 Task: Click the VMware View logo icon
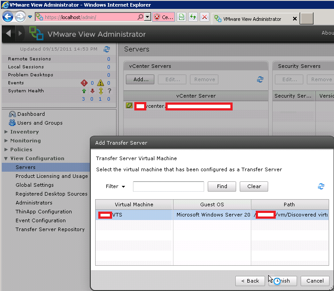point(36,33)
